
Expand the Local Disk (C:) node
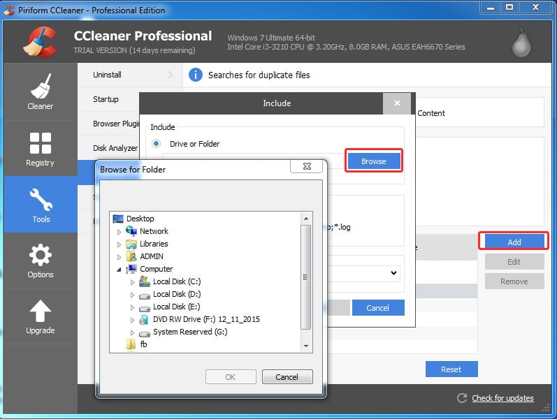[132, 281]
